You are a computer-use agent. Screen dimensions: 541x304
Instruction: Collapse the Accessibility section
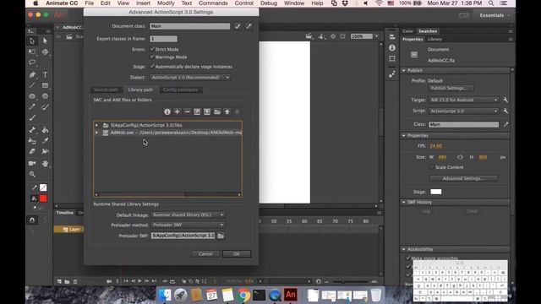tap(404, 249)
